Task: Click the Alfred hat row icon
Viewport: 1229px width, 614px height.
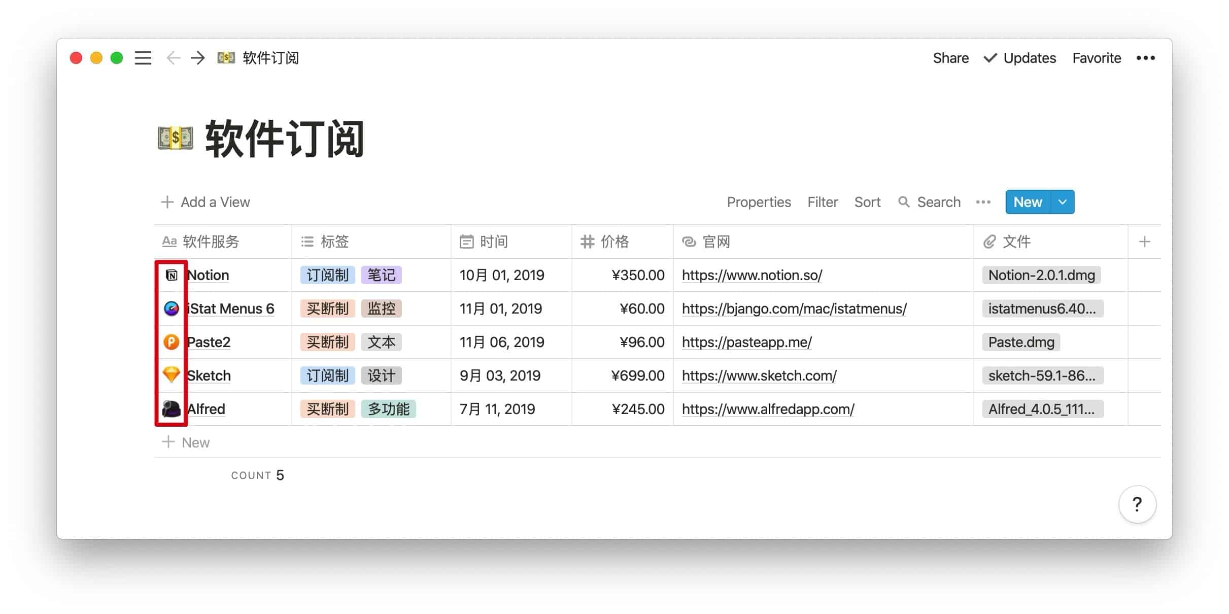Action: click(x=172, y=408)
